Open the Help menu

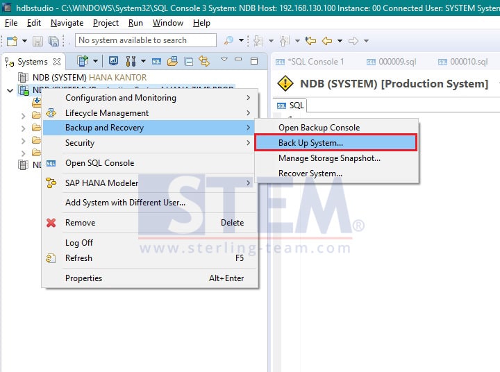[201, 23]
